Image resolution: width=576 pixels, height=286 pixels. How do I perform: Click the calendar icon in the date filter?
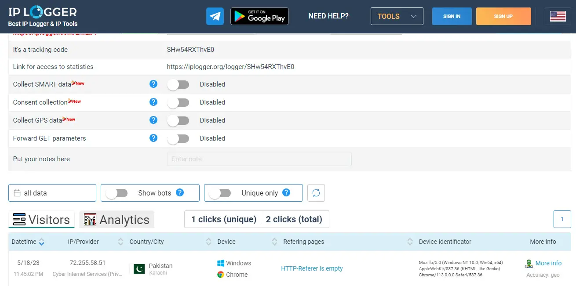[x=17, y=192]
